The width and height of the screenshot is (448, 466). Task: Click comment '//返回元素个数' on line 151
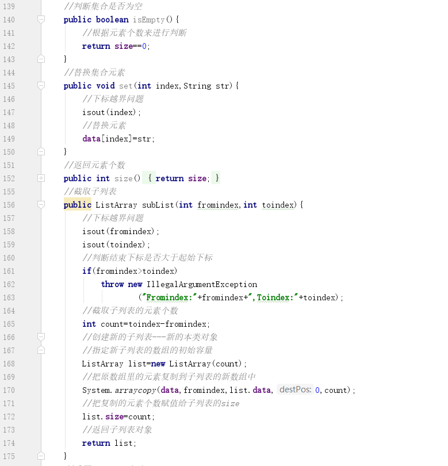point(94,165)
